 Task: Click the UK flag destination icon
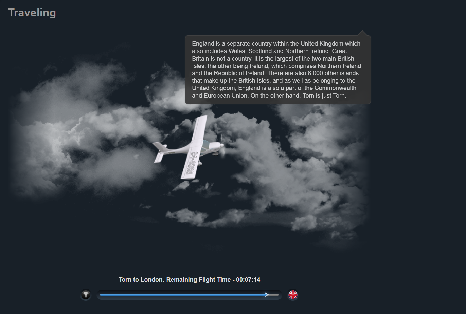293,295
